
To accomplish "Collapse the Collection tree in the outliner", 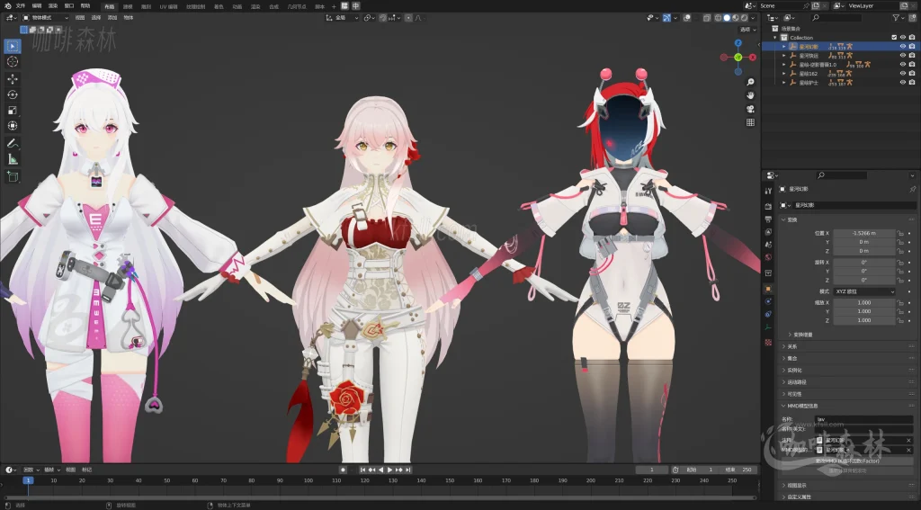I will click(775, 38).
